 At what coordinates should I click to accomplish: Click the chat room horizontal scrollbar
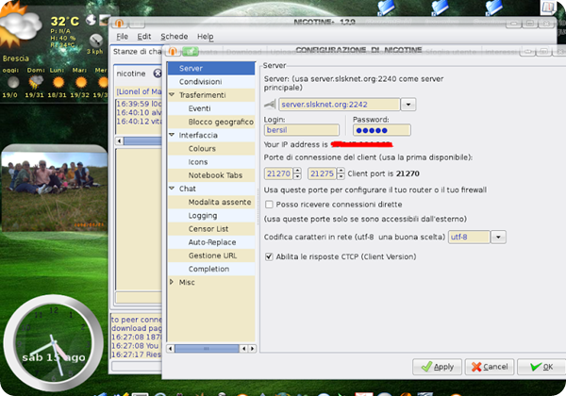pos(142,141)
